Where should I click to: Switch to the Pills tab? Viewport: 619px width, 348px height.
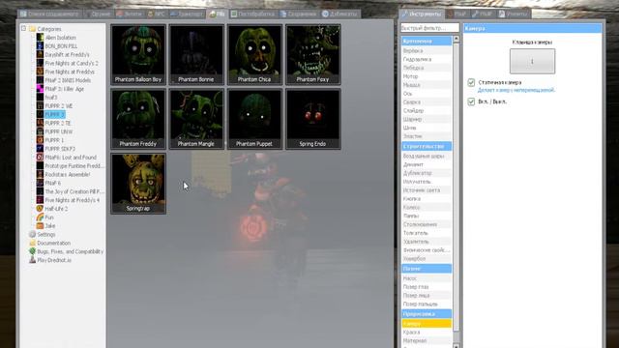pyautogui.click(x=217, y=14)
